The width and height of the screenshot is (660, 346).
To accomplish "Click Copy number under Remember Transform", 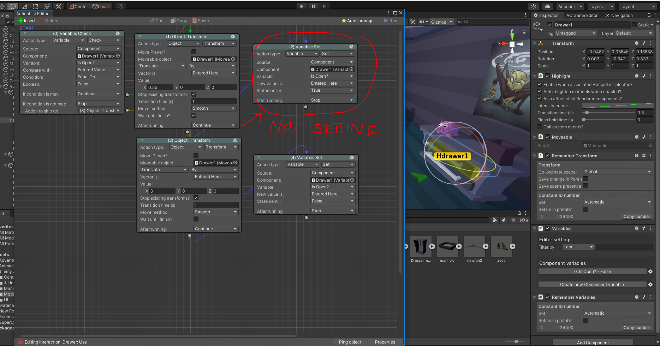I will point(637,217).
